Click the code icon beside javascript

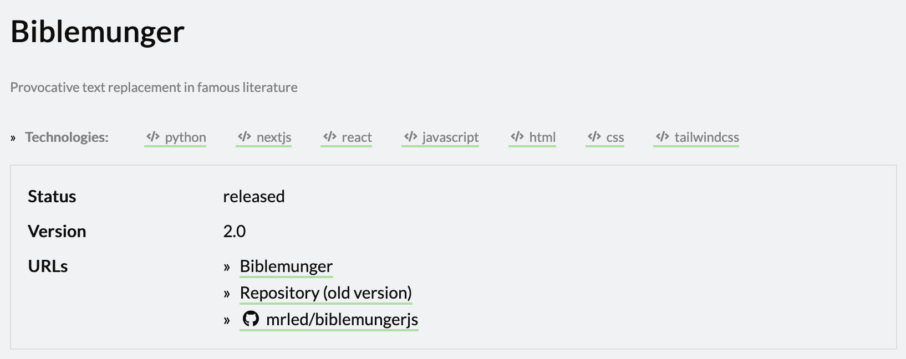click(410, 137)
